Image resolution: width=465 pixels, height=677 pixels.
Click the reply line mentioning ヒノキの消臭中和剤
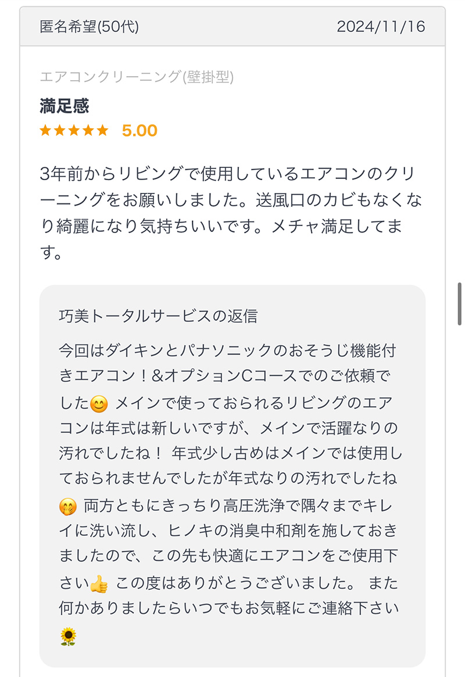pyautogui.click(x=228, y=531)
